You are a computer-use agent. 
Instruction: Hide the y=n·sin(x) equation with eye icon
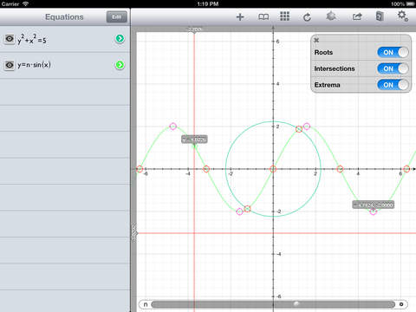tap(10, 65)
